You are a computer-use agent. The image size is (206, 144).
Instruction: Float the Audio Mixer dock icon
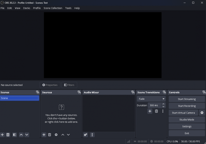133,92
